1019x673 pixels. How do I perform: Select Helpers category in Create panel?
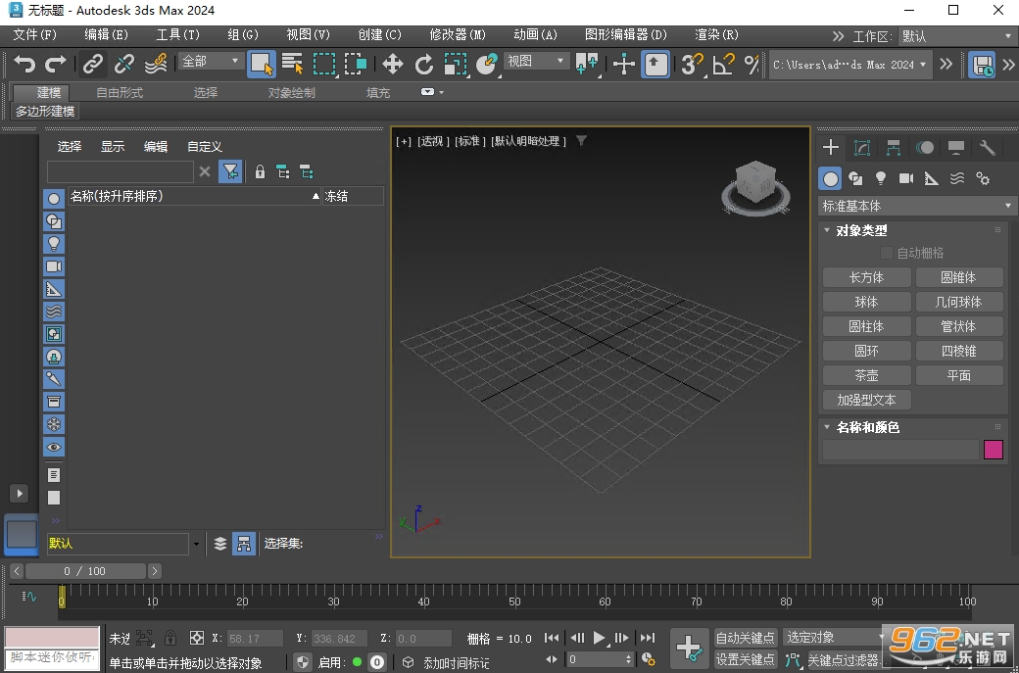click(931, 178)
